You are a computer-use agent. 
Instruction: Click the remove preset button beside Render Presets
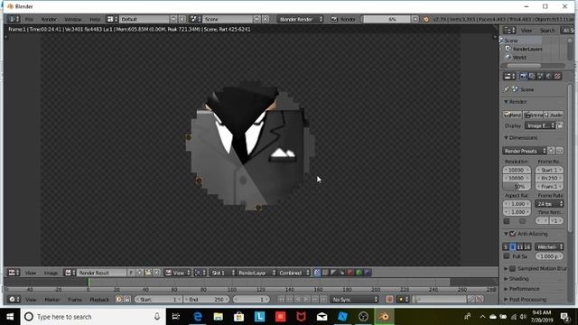tap(560, 151)
